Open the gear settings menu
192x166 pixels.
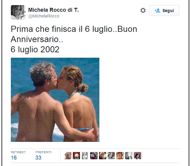click(x=143, y=11)
